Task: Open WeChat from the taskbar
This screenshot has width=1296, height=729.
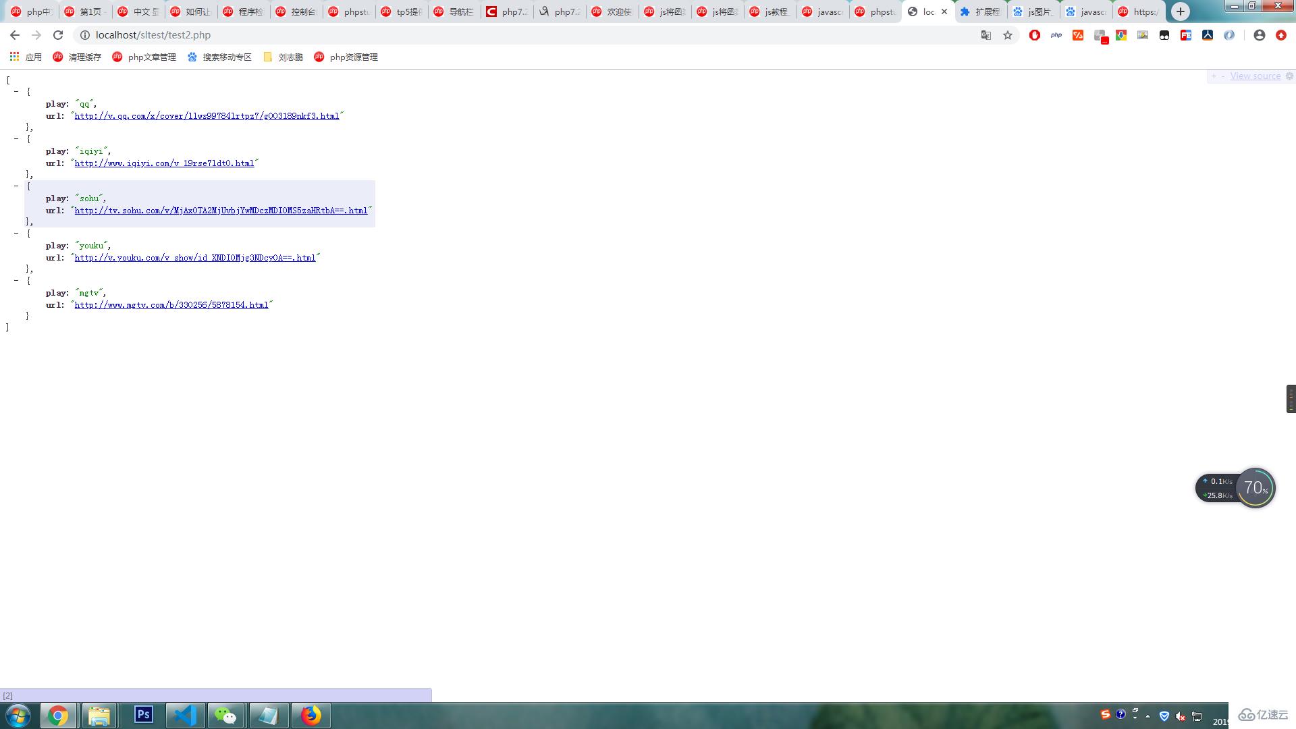Action: click(226, 715)
